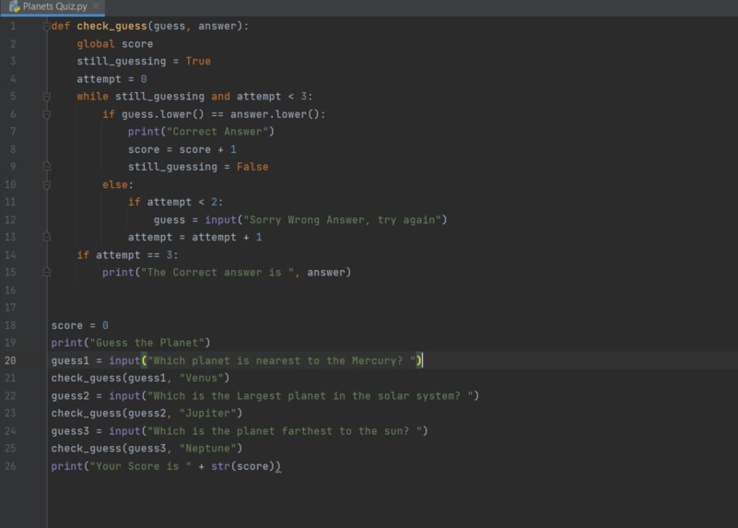
Task: Click line number 1 in the gutter
Action: [13, 27]
